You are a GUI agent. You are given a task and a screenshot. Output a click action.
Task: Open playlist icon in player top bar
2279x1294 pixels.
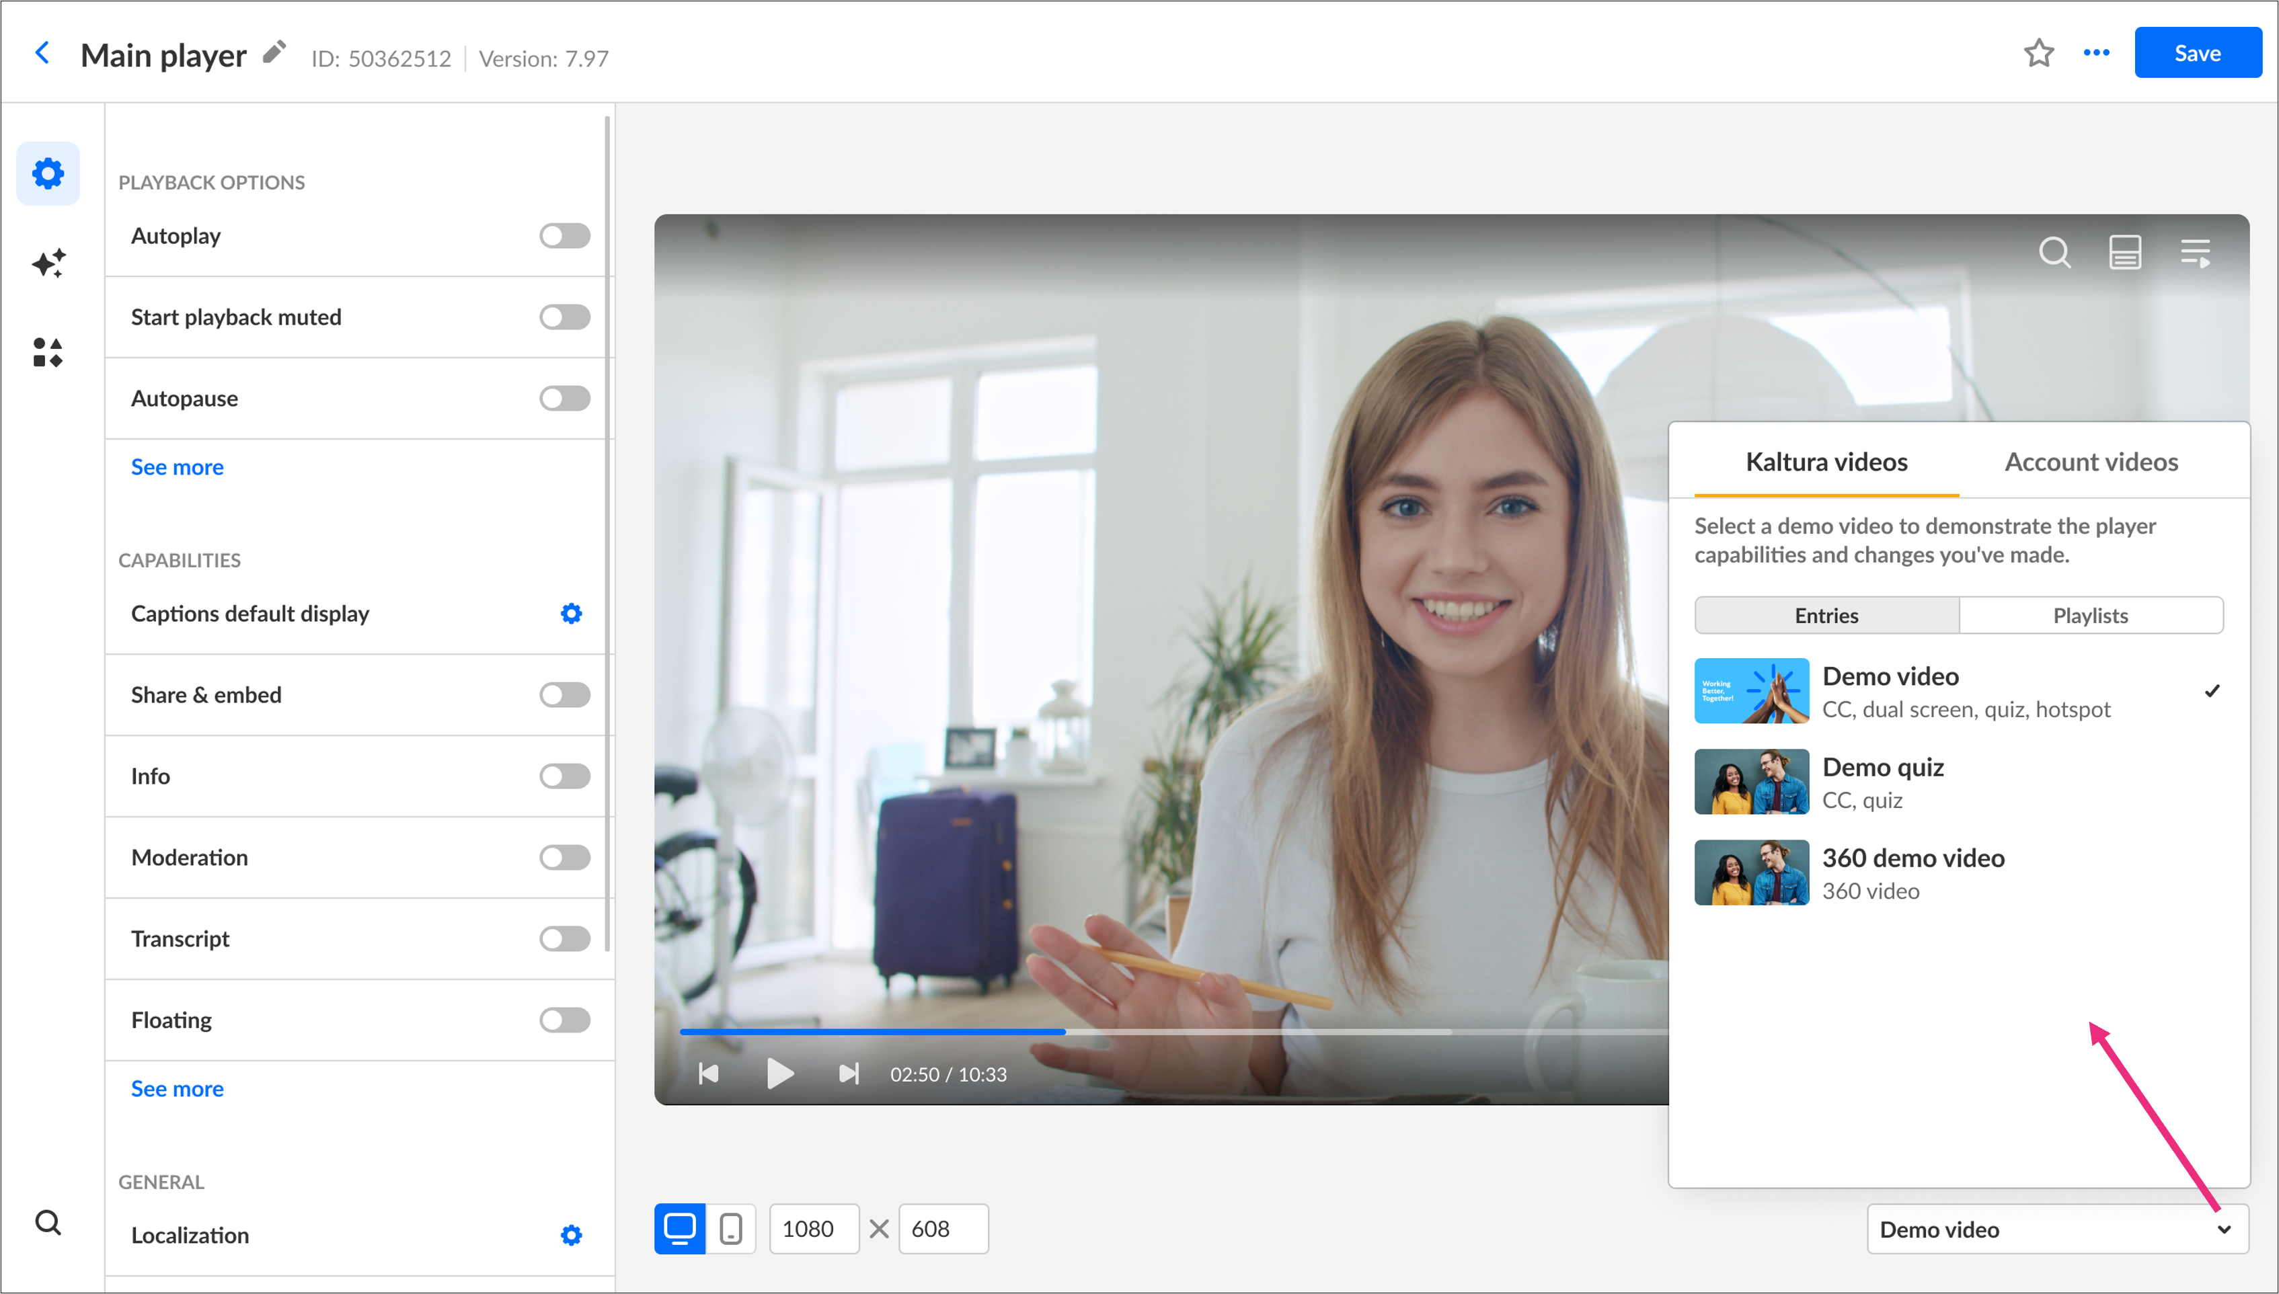2196,252
